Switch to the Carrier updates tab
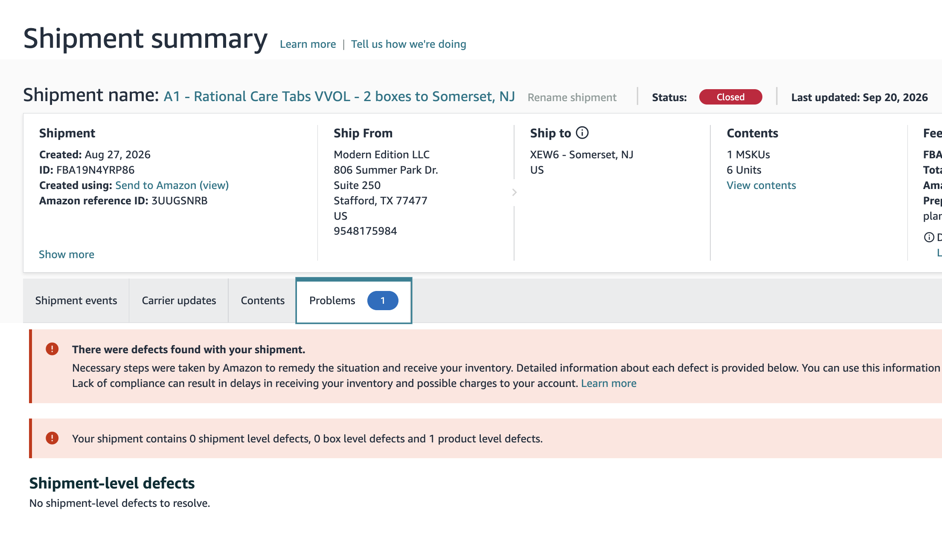The width and height of the screenshot is (942, 535). coord(179,301)
